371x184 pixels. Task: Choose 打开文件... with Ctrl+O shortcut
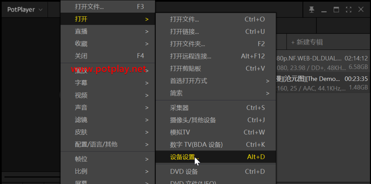click(216, 20)
